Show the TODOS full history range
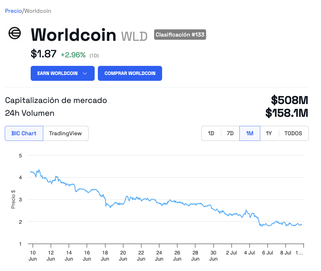 (293, 133)
